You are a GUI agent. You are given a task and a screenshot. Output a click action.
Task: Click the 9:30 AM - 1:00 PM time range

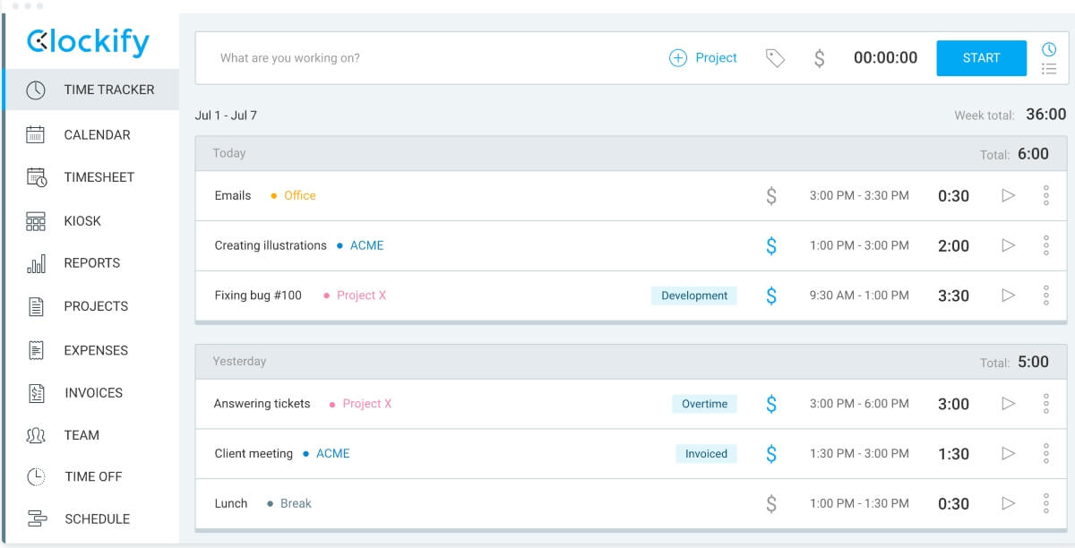(x=859, y=295)
